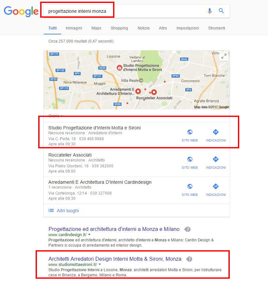Click the voice search microphone icon
Image resolution: width=268 pixels, height=282 pixels.
pos(209,11)
